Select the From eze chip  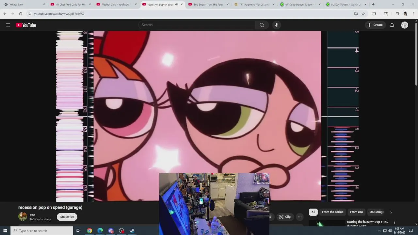coord(356,212)
